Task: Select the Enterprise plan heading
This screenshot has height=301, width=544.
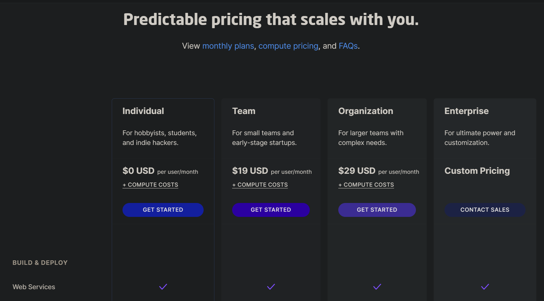Action: click(466, 111)
